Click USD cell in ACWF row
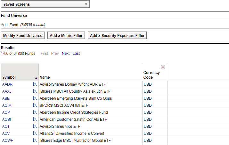The height and width of the screenshot is (145, 229). (148, 141)
